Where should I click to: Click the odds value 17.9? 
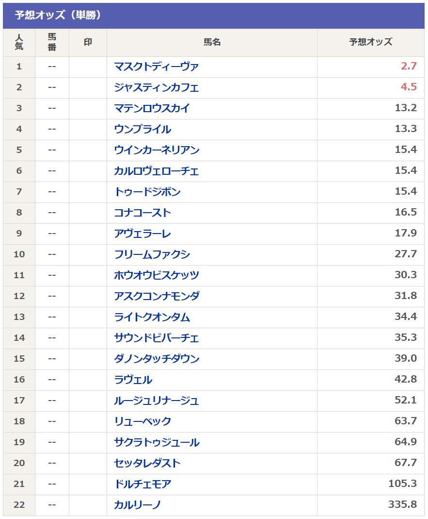tap(406, 233)
